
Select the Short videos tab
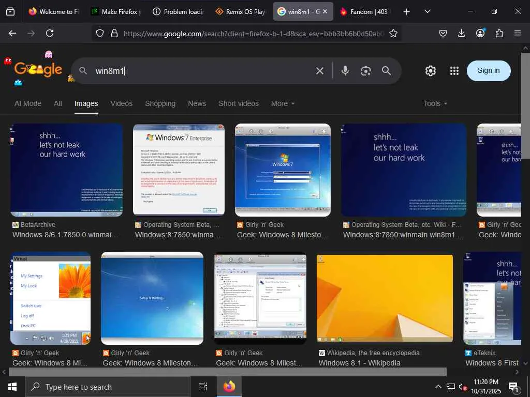(238, 103)
